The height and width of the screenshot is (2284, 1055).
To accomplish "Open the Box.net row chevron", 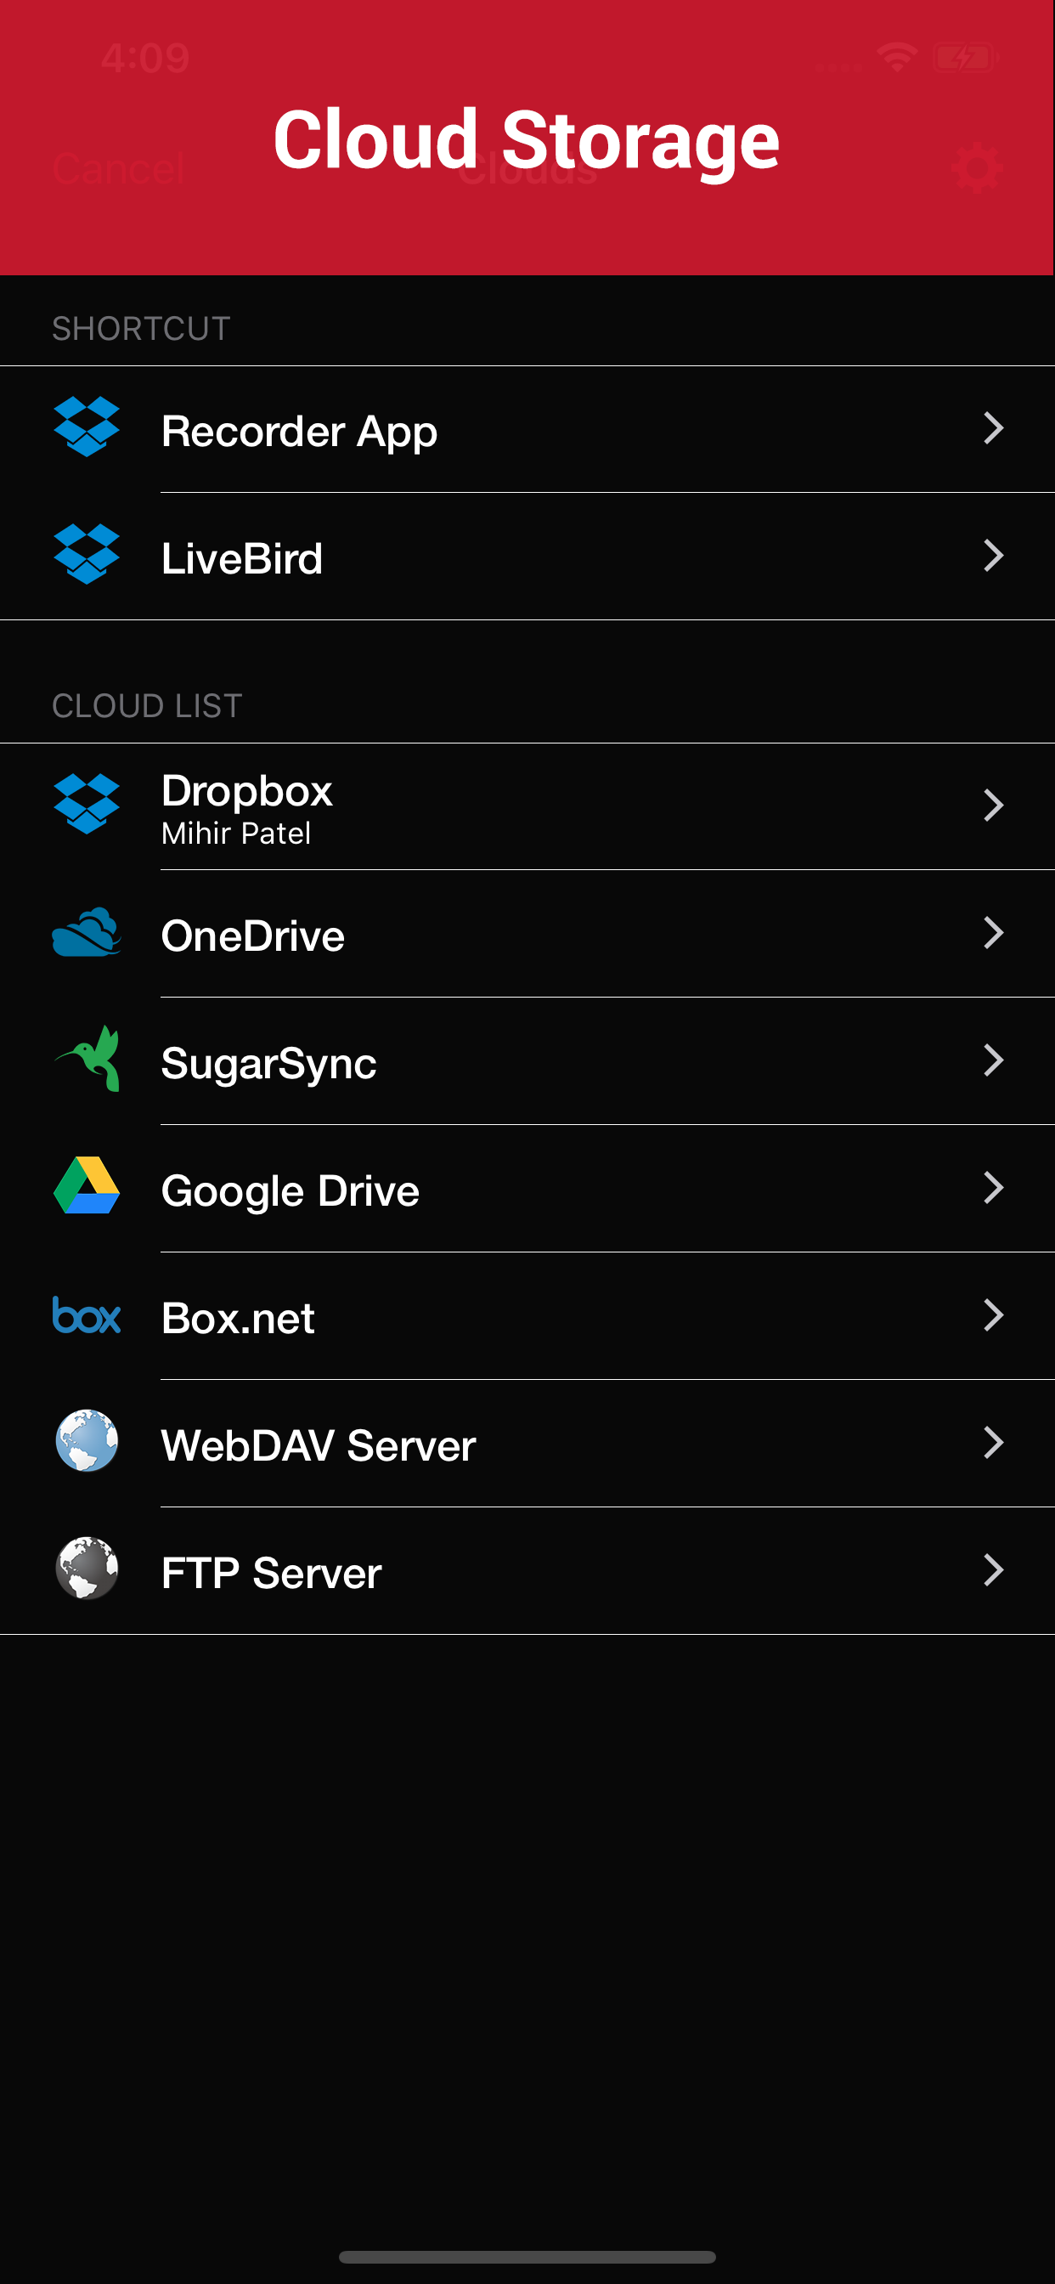I will 994,1316.
